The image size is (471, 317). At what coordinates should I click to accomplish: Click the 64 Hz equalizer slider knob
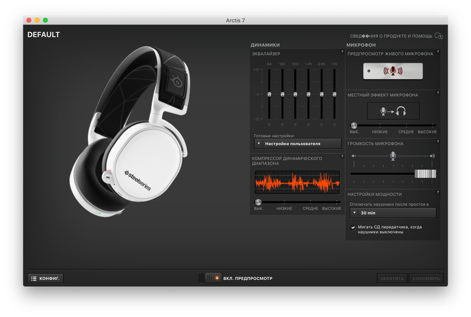[269, 94]
